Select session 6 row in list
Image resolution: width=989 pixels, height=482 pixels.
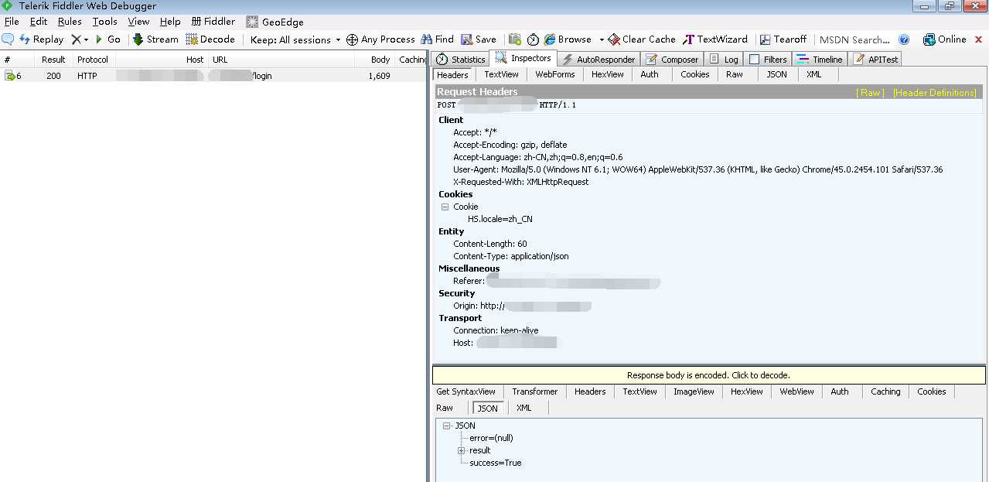coord(213,76)
